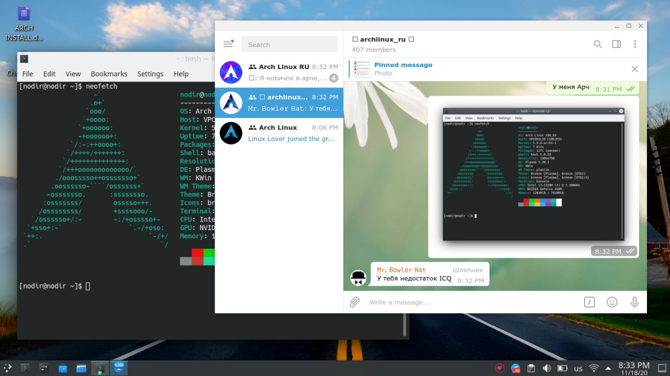Viewport: 670px width, 376px height.
Task: Open the clipboard tray icon
Action: click(x=531, y=368)
